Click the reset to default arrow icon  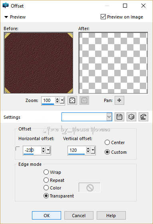[143, 117]
